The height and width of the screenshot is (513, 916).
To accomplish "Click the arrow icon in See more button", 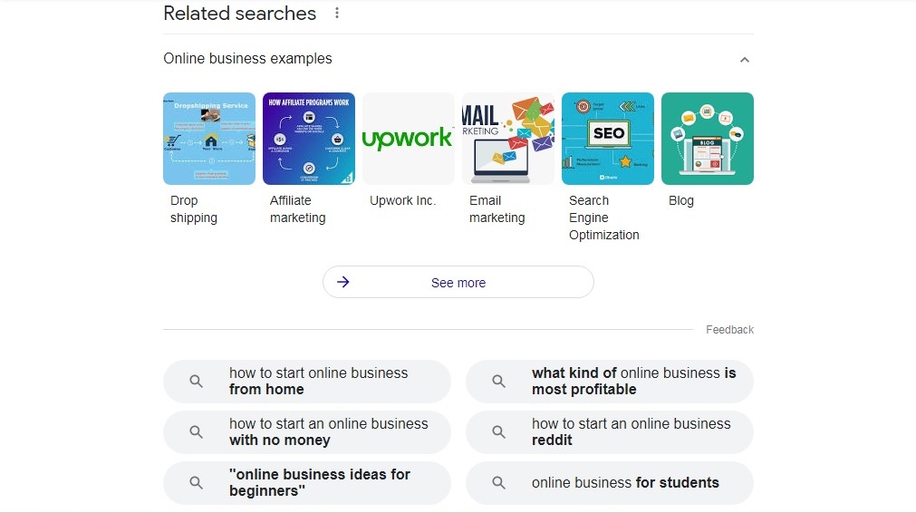I will click(342, 282).
